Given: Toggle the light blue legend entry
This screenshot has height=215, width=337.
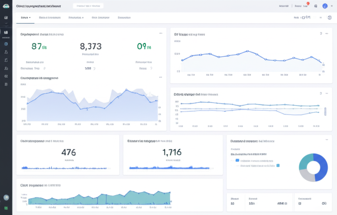Looking at the screenshot, I should (x=278, y=166).
